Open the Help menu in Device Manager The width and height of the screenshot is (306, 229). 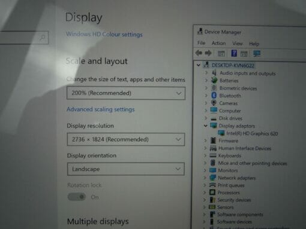pos(254,44)
